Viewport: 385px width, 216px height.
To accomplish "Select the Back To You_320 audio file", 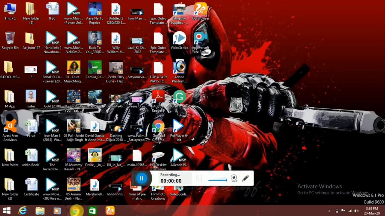I will pos(95,43).
